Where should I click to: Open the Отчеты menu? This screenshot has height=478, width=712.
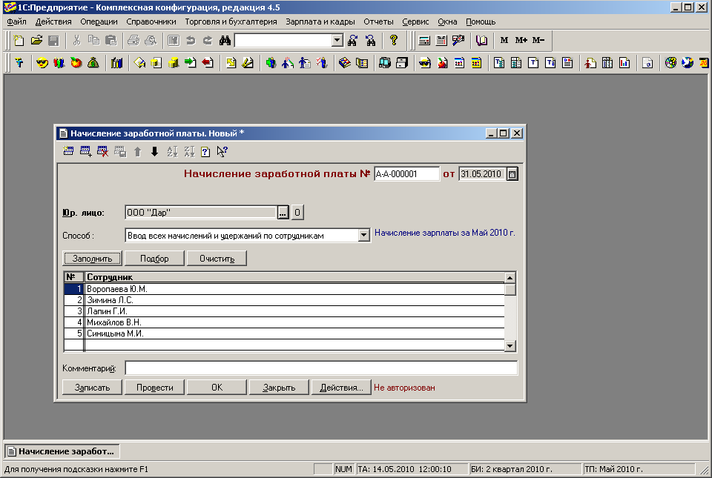[x=378, y=21]
